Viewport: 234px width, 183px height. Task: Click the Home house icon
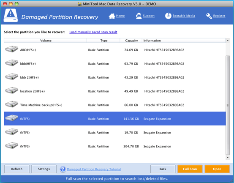click(x=112, y=16)
